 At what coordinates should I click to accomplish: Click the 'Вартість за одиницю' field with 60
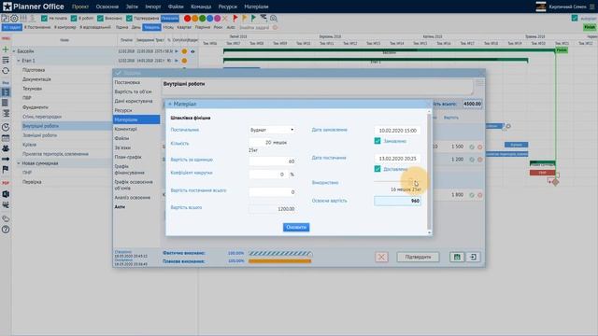pyautogui.click(x=272, y=161)
